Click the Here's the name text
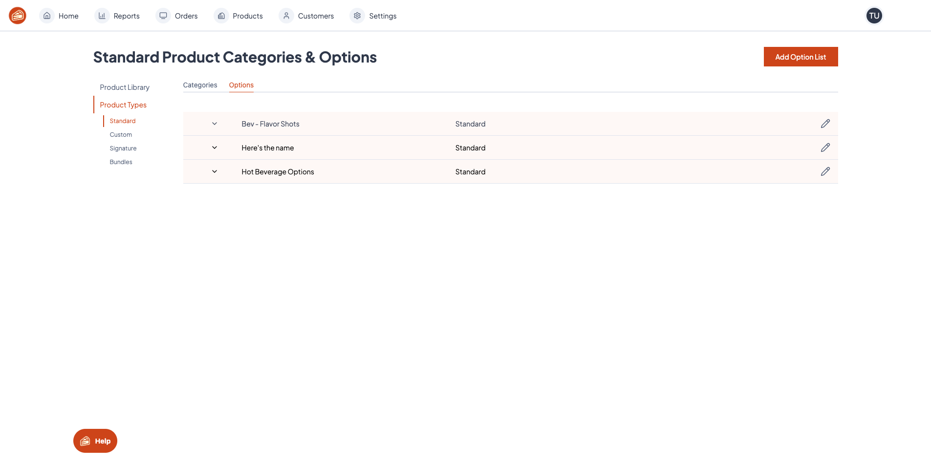 [268, 148]
